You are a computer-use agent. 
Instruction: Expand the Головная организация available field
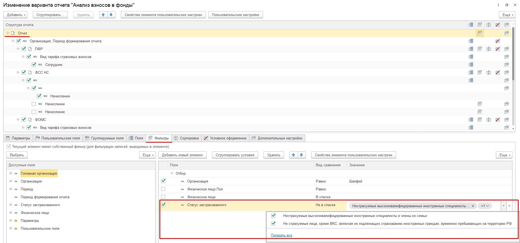point(11,173)
